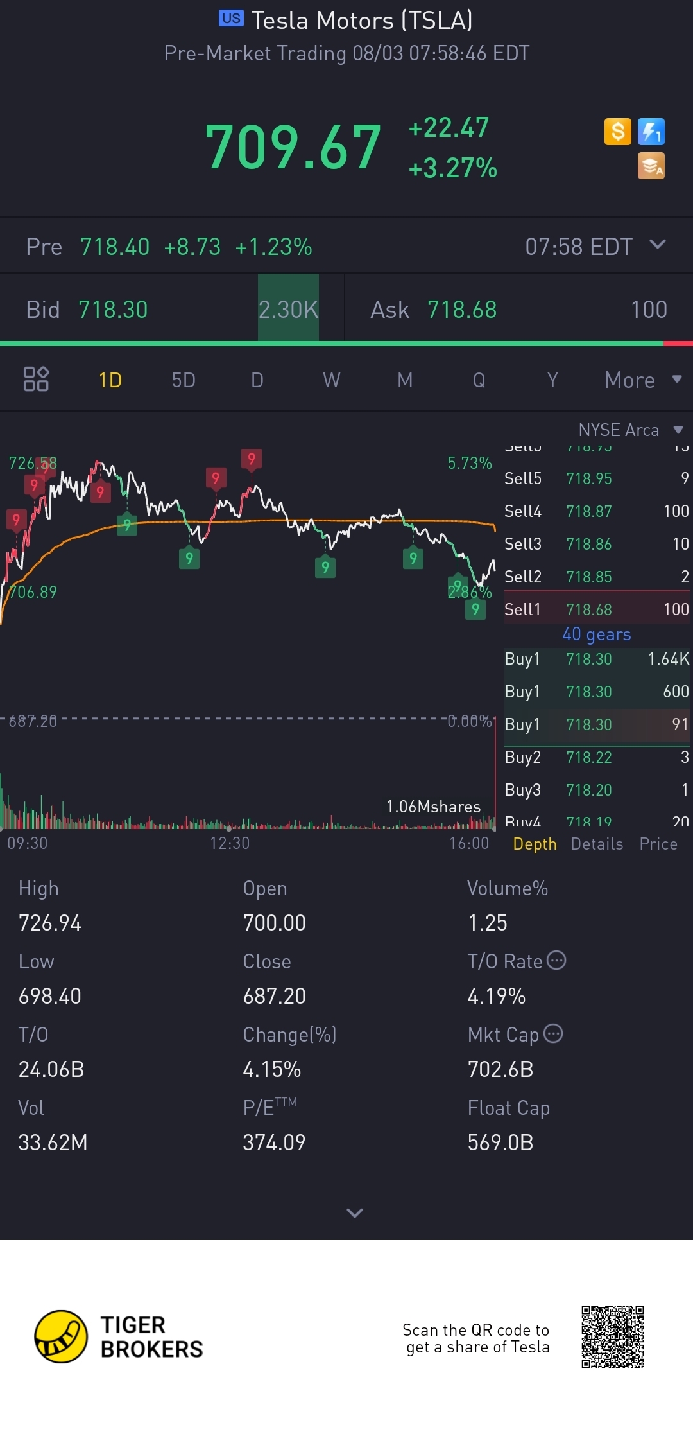Tap the main price 709.67
This screenshot has height=1434, width=693.
click(293, 147)
